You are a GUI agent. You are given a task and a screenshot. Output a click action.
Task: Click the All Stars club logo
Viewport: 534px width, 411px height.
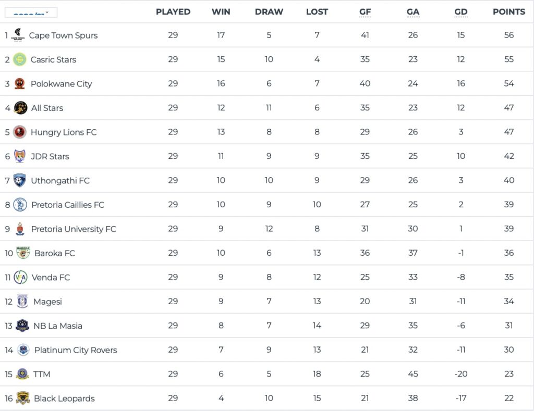pyautogui.click(x=20, y=108)
